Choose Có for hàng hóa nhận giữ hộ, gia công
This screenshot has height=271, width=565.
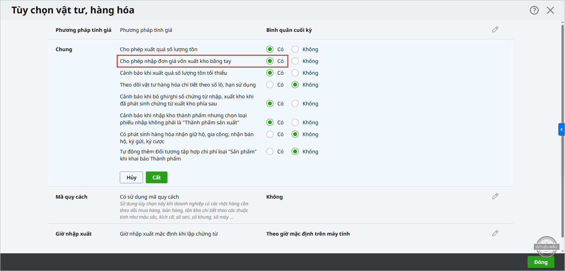(x=270, y=134)
